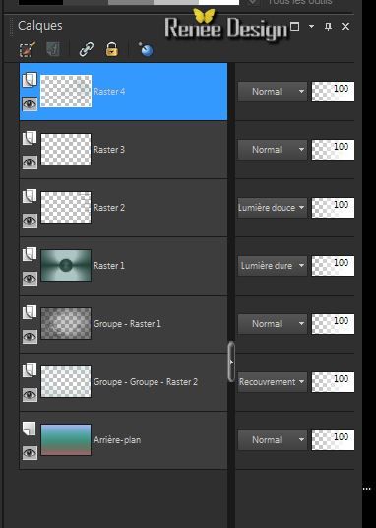The image size is (376, 528).
Task: Click the edit selection icon in Calques toolbar
Action: coord(28,50)
